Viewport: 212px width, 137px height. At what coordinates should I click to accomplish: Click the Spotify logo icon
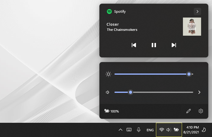109,11
